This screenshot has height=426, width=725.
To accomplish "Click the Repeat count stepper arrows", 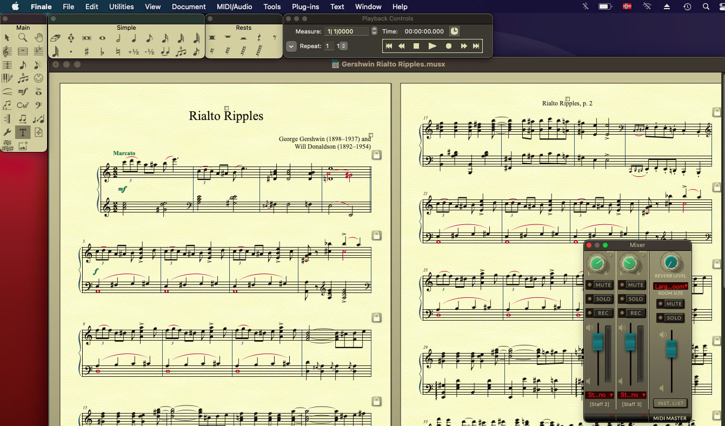I will click(344, 46).
